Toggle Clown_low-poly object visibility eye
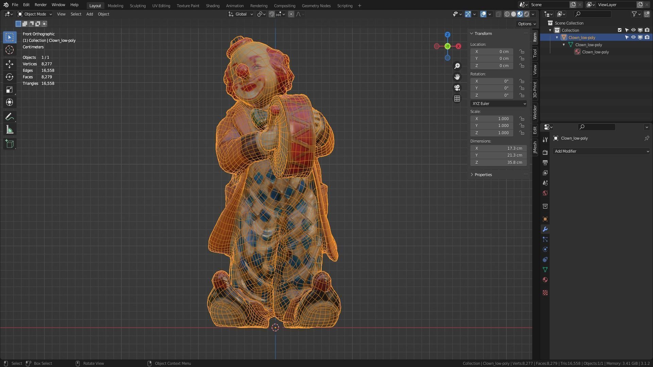The height and width of the screenshot is (367, 653). click(633, 37)
